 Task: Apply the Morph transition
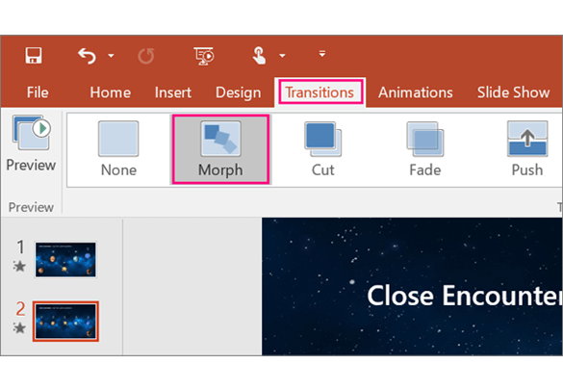[220, 149]
